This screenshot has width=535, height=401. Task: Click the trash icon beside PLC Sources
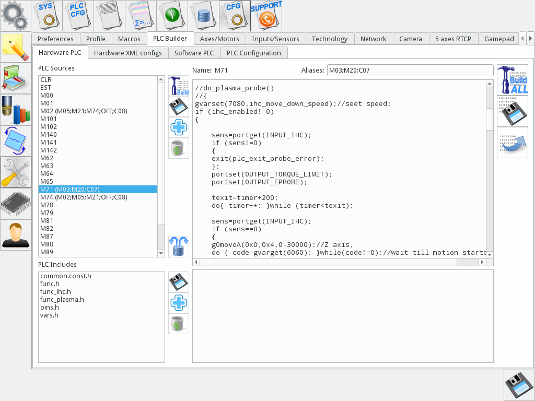179,149
